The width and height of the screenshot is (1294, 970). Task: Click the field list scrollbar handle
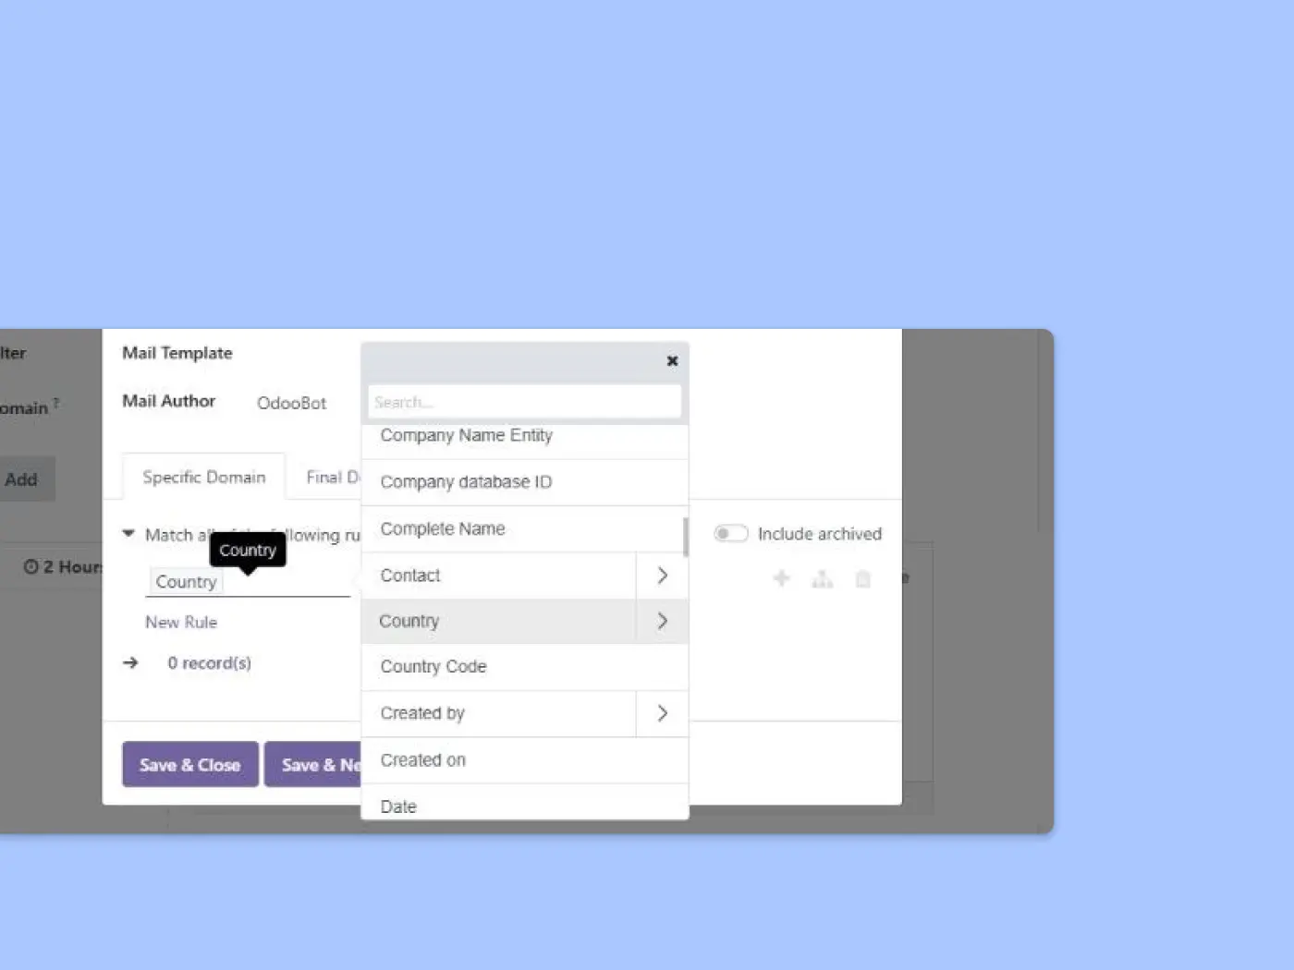coord(685,538)
